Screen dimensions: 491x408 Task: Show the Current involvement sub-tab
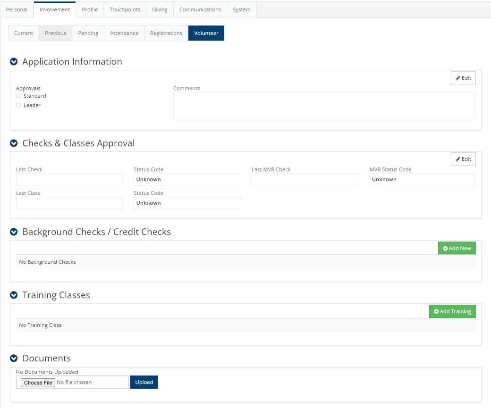(24, 33)
